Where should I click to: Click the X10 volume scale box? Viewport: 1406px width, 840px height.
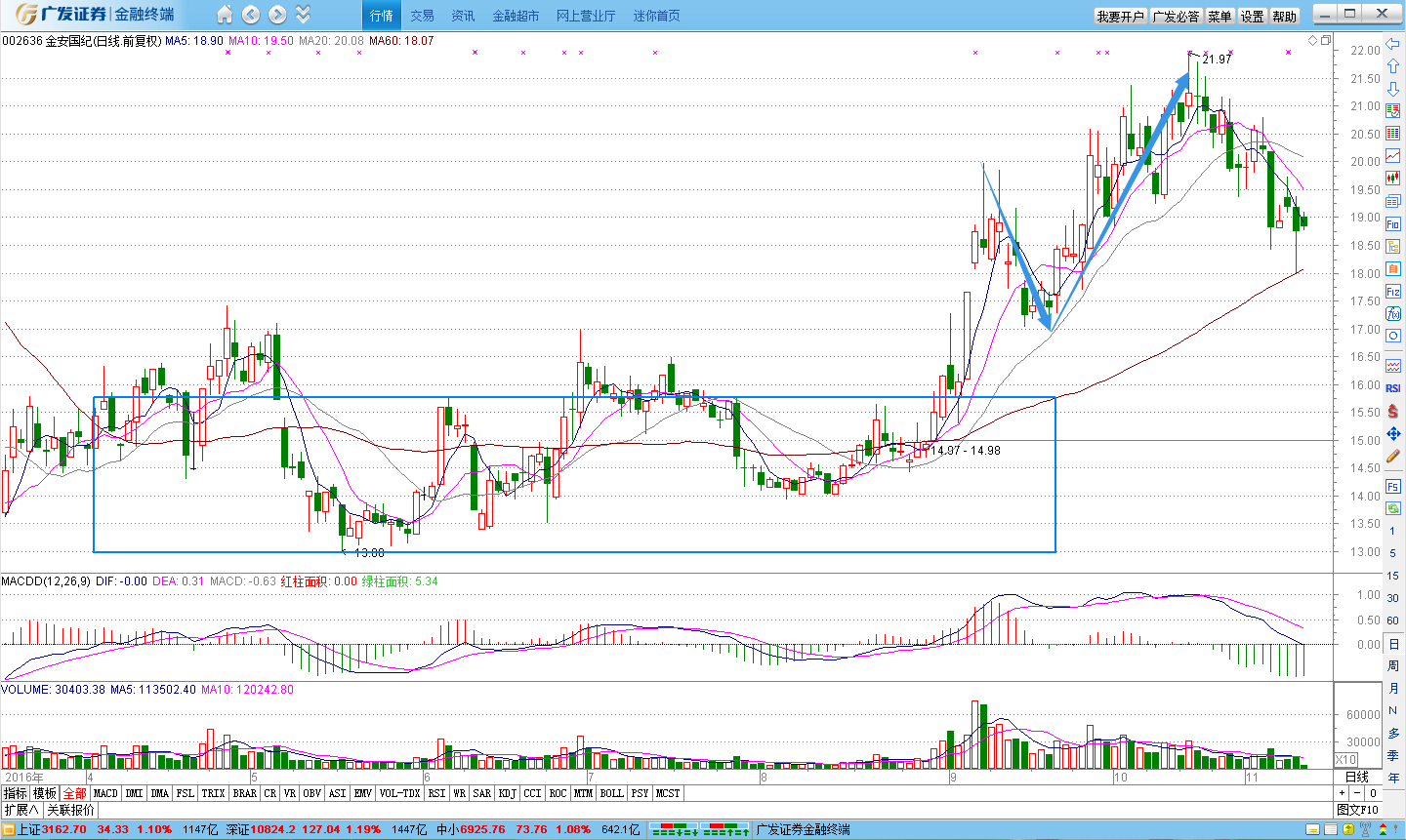1346,759
